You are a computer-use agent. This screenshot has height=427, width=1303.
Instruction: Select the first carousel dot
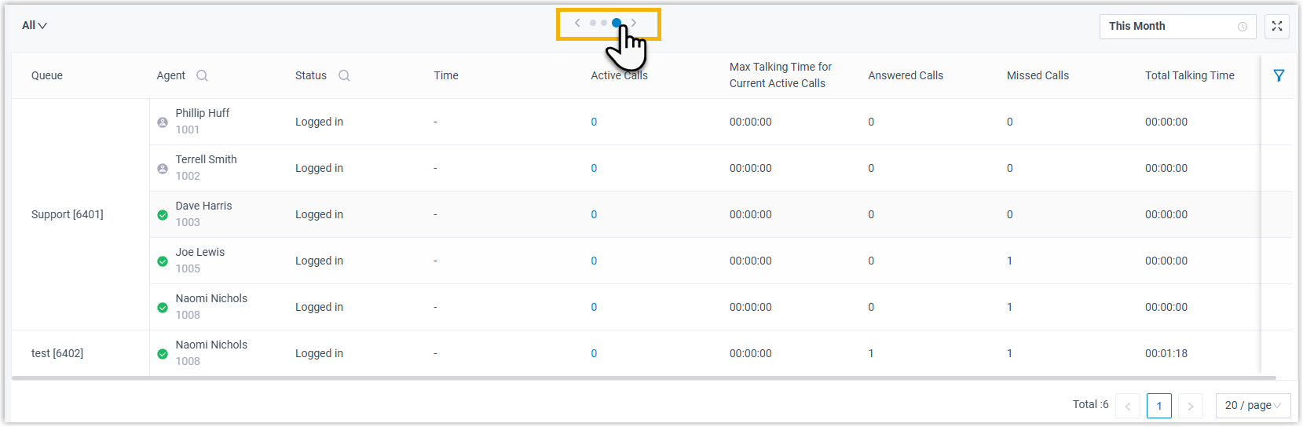(593, 23)
